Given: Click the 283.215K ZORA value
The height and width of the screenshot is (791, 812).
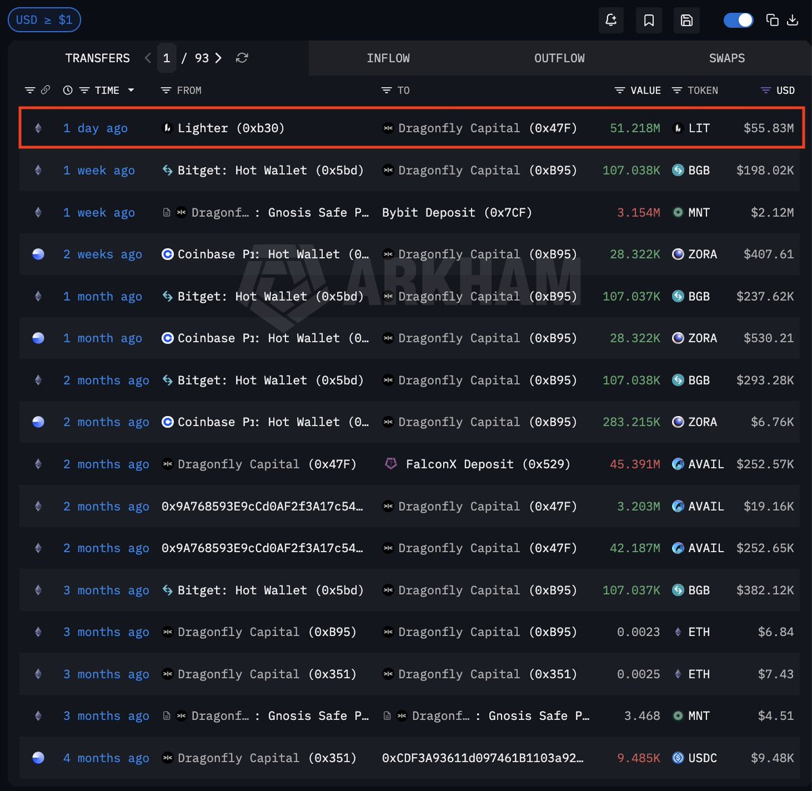Looking at the screenshot, I should pyautogui.click(x=631, y=422).
